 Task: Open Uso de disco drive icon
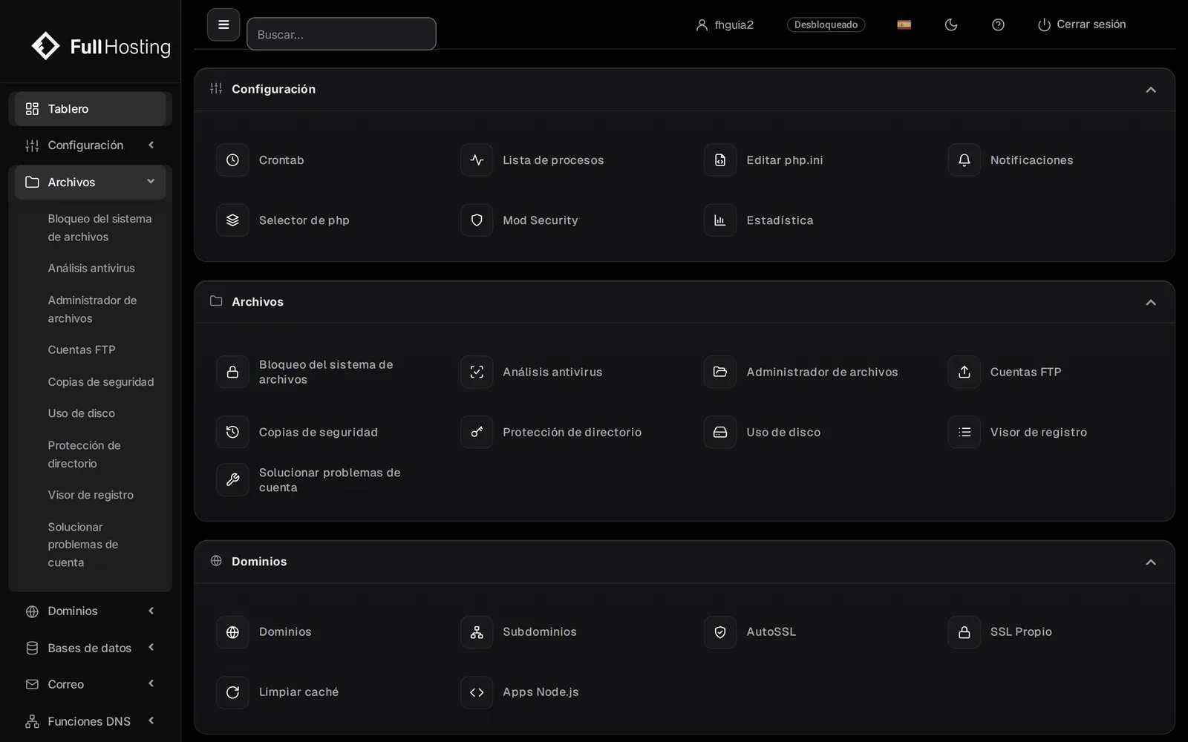720,432
